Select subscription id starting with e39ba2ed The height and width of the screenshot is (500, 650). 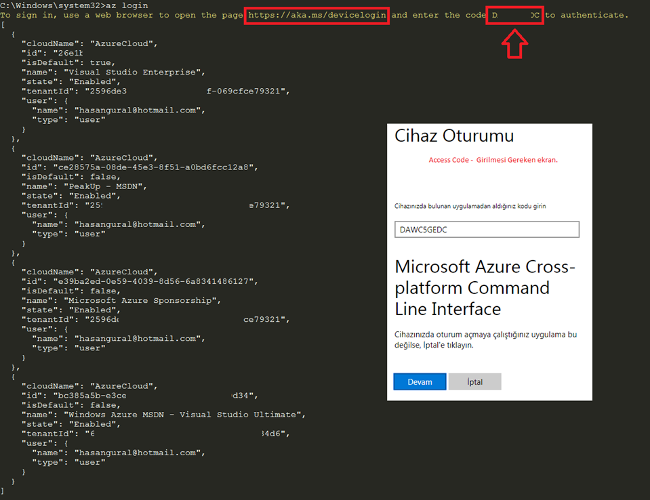[x=153, y=281]
